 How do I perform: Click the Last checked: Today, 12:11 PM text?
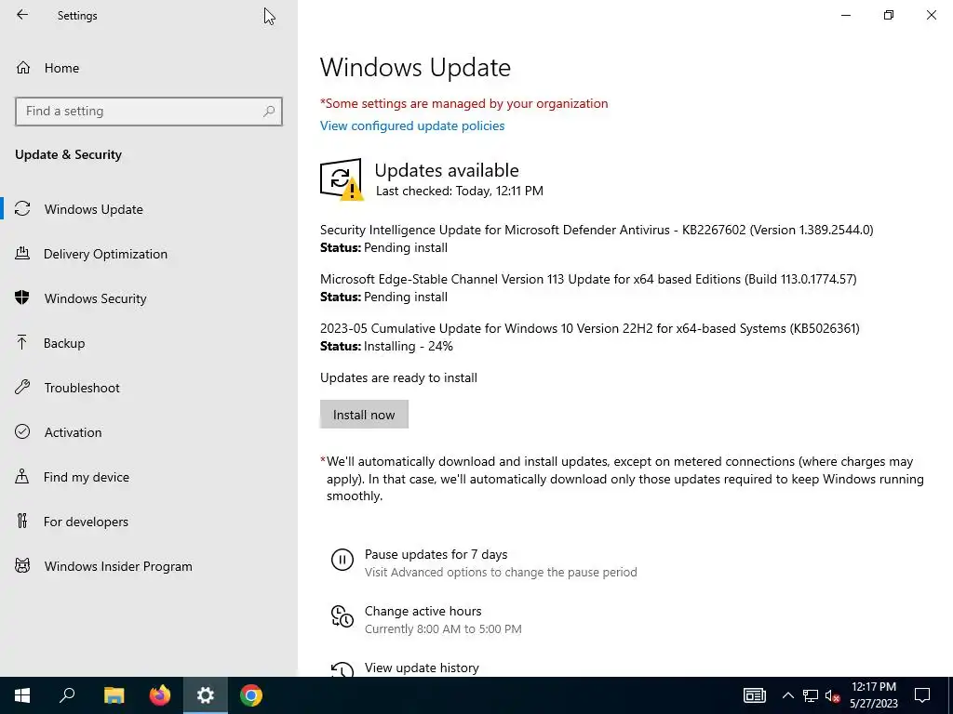pos(460,191)
